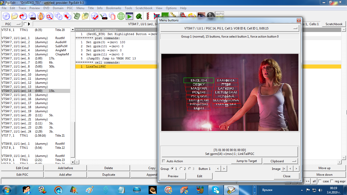This screenshot has width=347, height=195.
Task: Click the Add before button
Action: click(66, 168)
